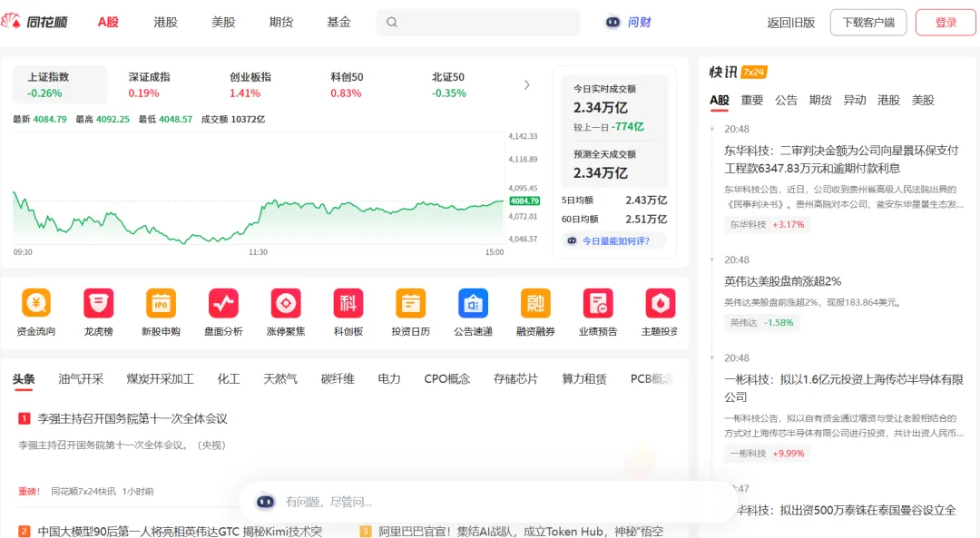Select 煤炭开采加工 category tab
This screenshot has width=980, height=538.
160,378
